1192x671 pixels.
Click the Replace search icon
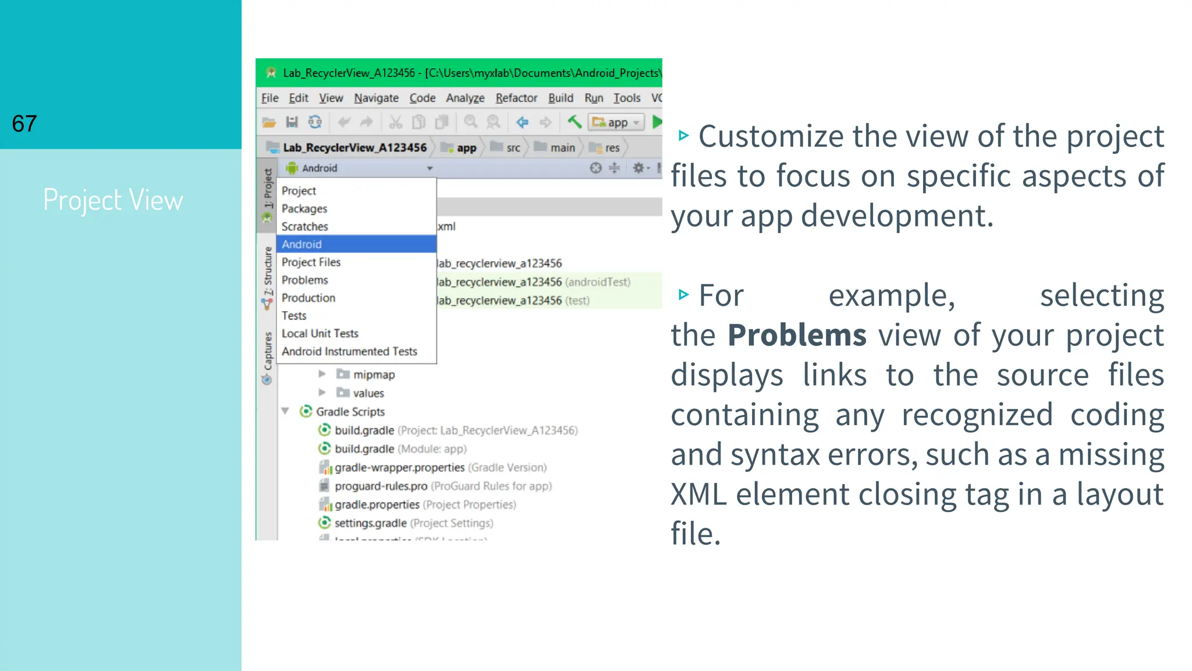point(493,122)
